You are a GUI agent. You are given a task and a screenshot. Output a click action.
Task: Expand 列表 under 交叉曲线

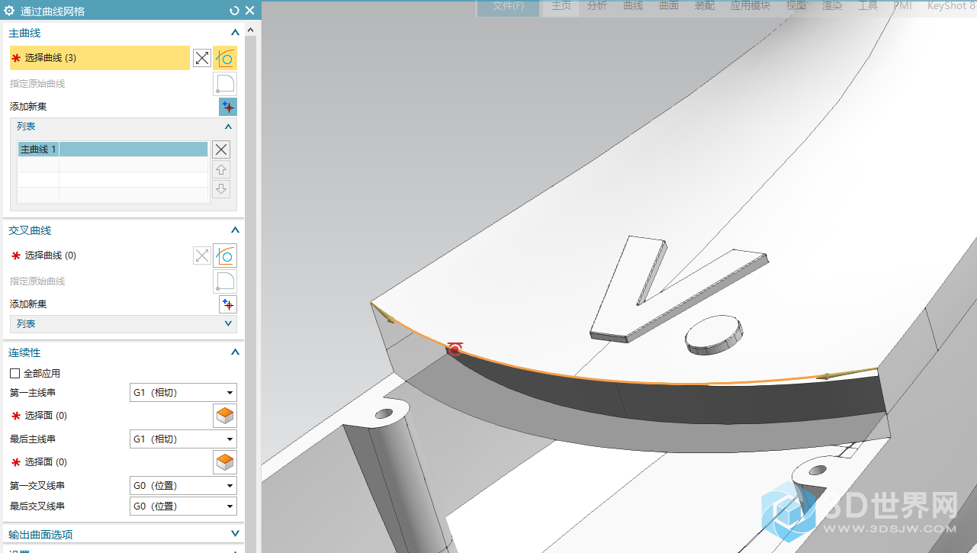[x=230, y=324]
